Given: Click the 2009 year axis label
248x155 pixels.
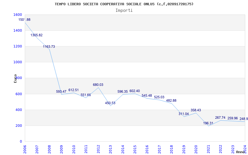Looking at the screenshot, I should point(61,150).
